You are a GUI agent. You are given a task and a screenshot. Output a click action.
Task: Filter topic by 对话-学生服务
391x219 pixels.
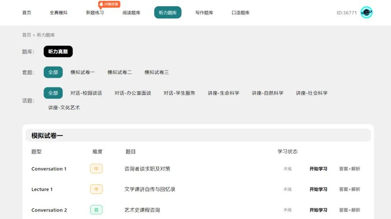coord(179,93)
